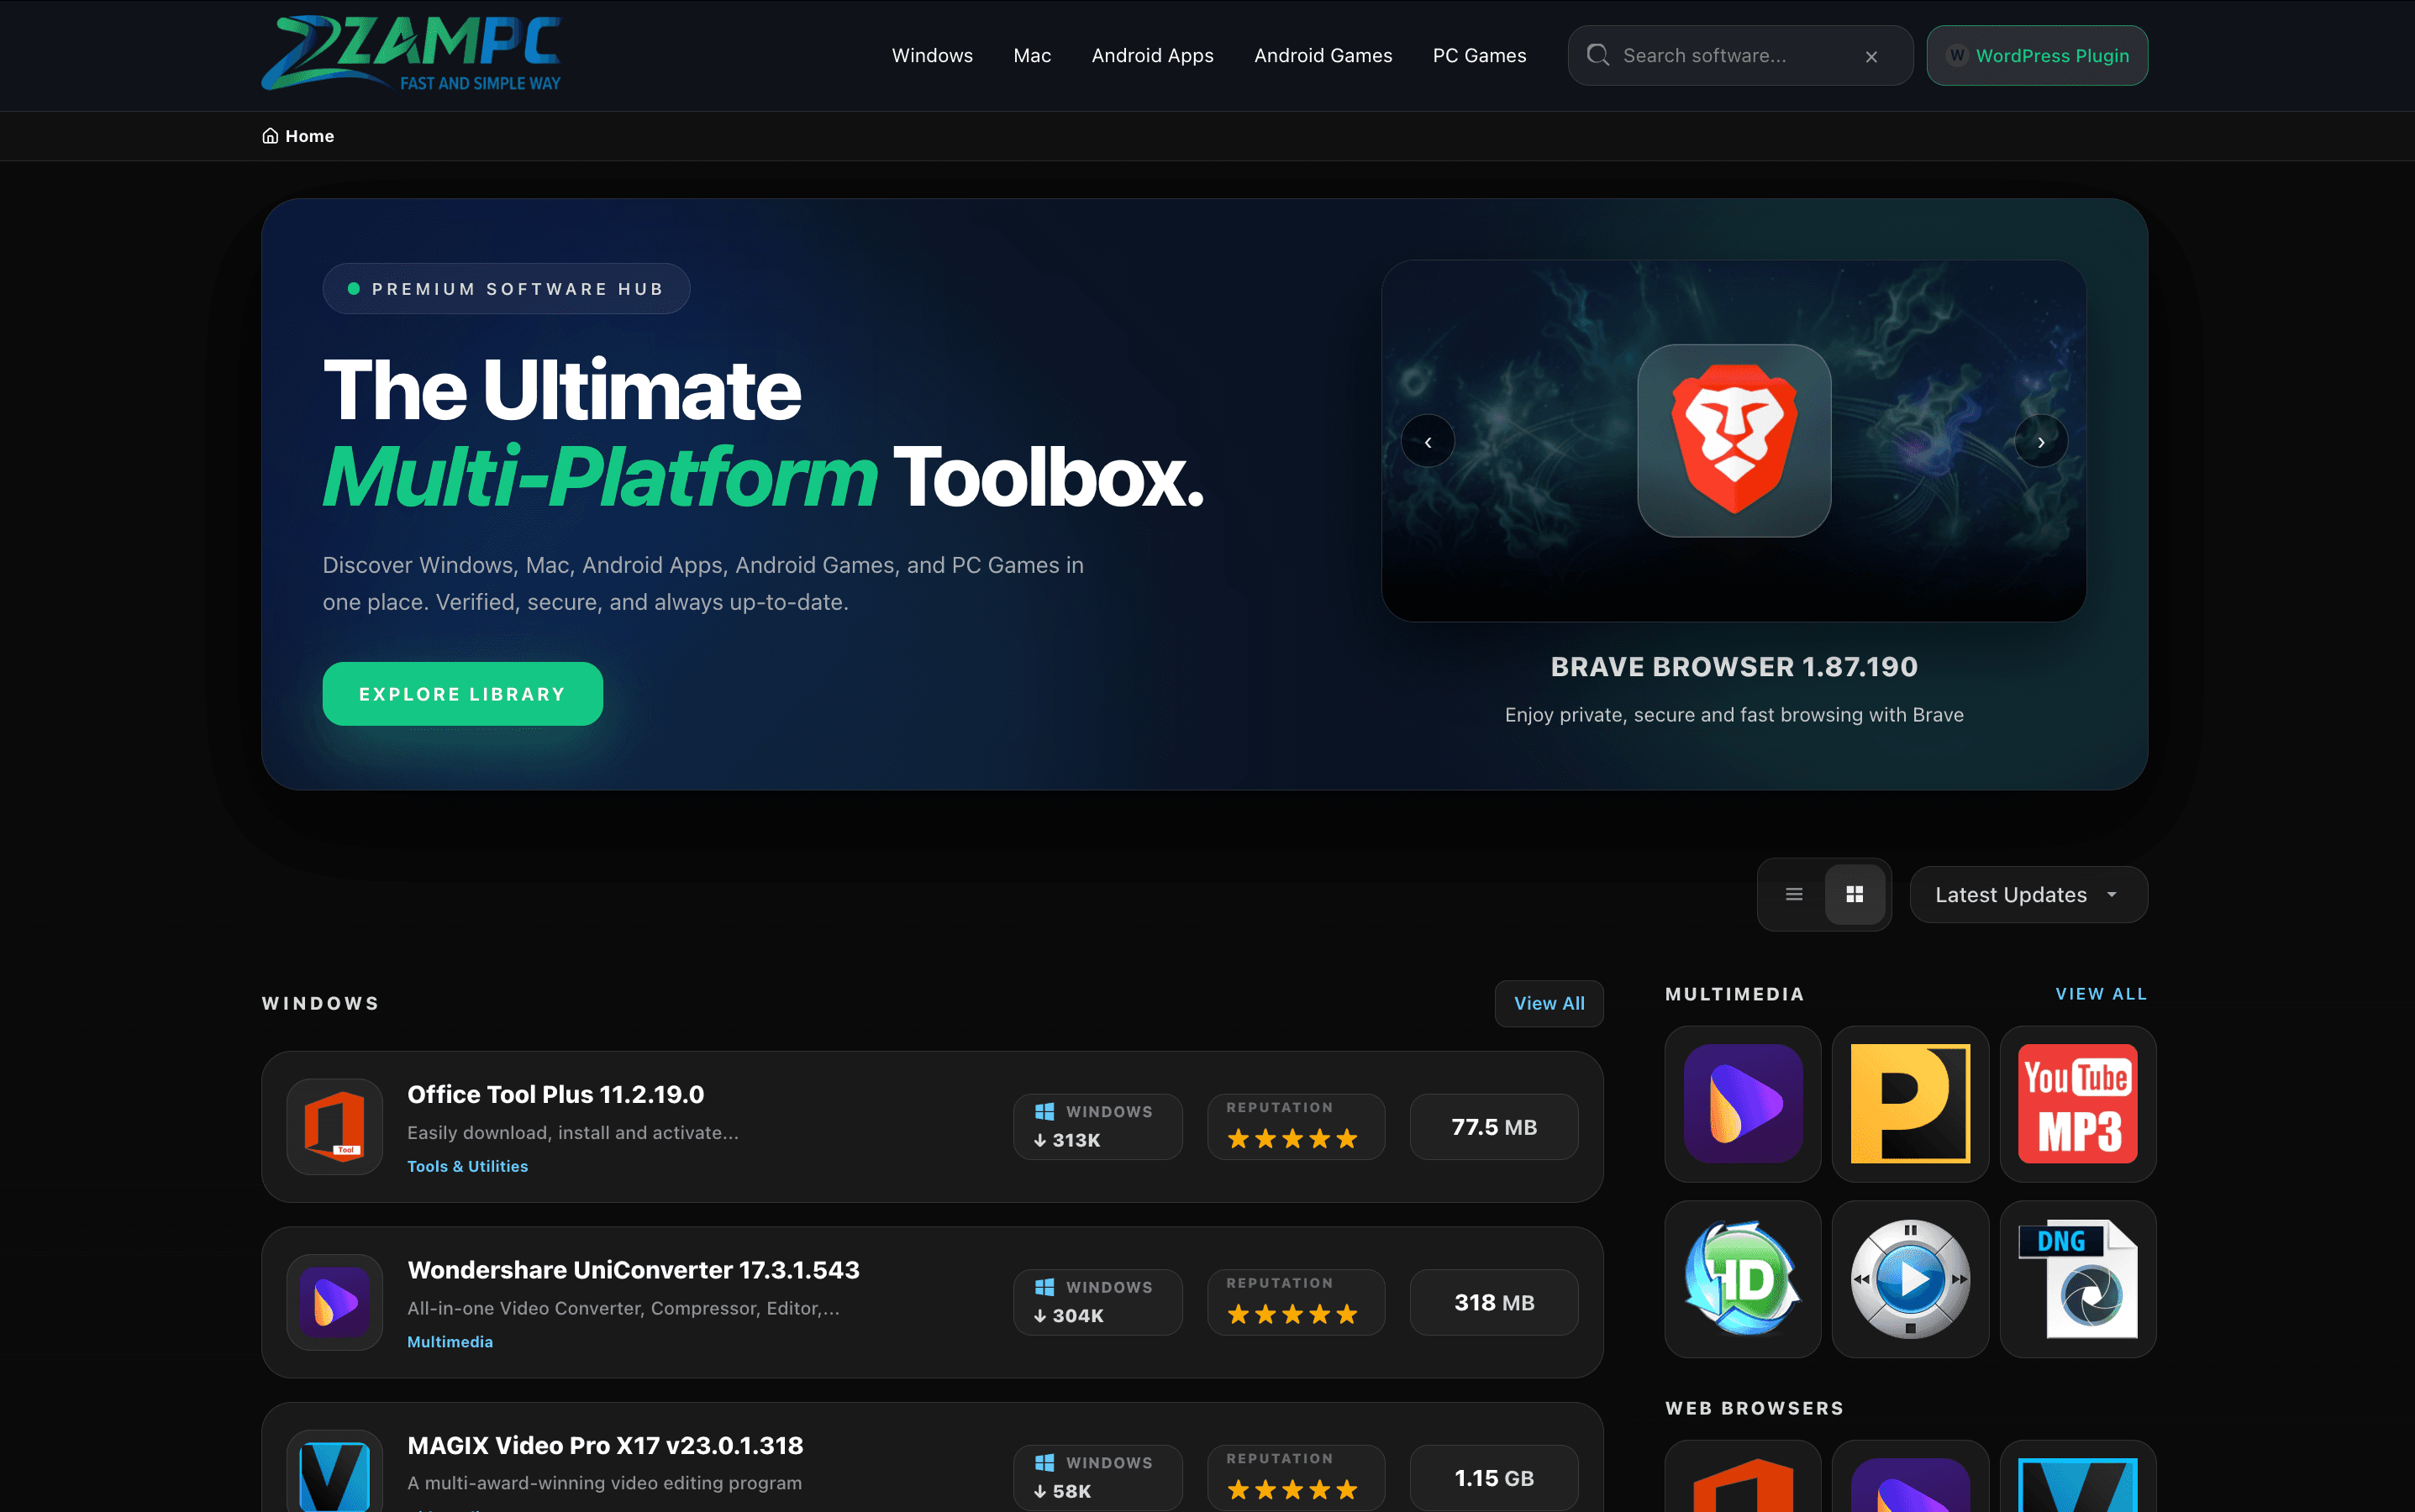The height and width of the screenshot is (1512, 2415).
Task: Click Premium Software Hub badge
Action: (x=506, y=289)
